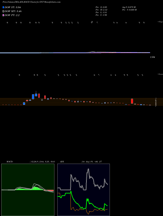Click the 'MACD:' heading label
163x216 pixels.
[10, 162]
